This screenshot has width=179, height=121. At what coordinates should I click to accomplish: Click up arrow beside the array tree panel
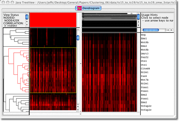point(138,22)
